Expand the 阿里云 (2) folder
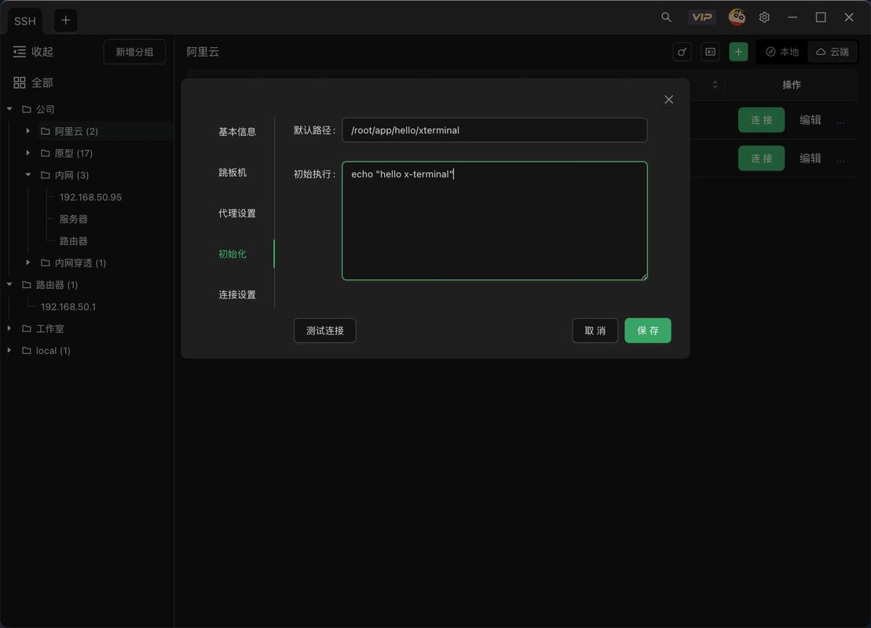 [27, 130]
